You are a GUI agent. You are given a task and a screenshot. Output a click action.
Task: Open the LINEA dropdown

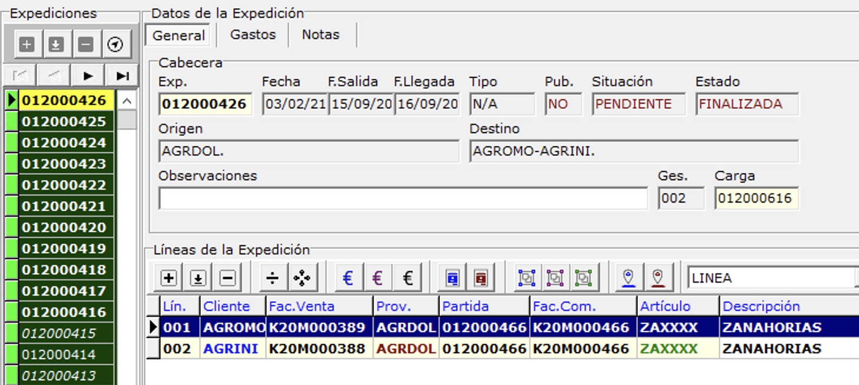click(x=855, y=278)
